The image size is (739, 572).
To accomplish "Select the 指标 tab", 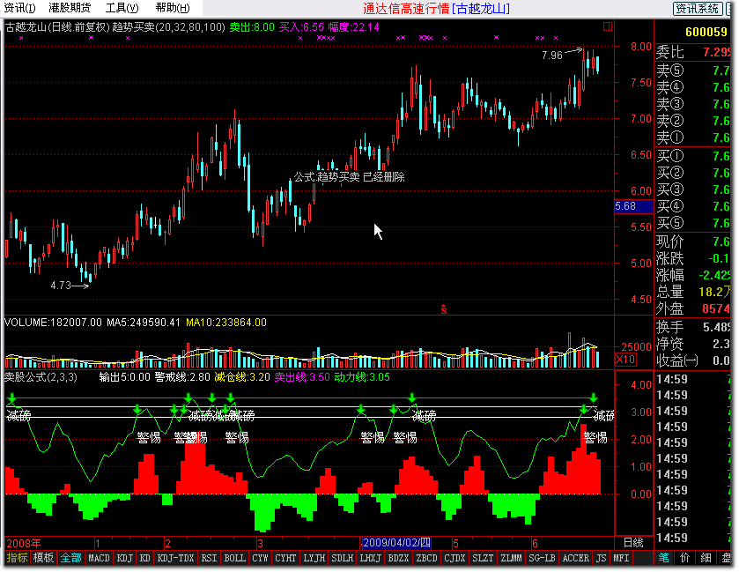I will 17,558.
